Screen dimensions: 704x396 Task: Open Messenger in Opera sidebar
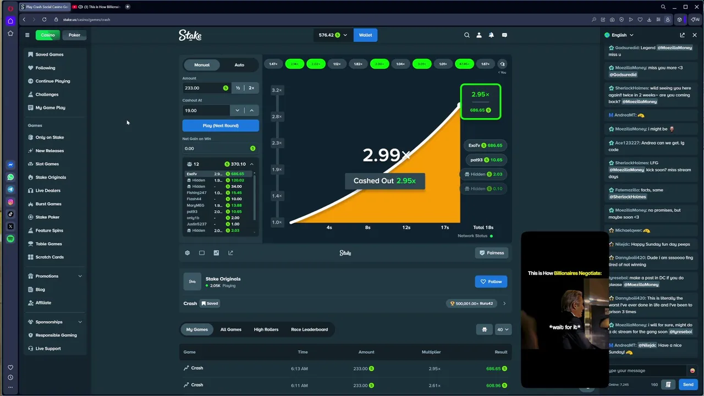10,165
